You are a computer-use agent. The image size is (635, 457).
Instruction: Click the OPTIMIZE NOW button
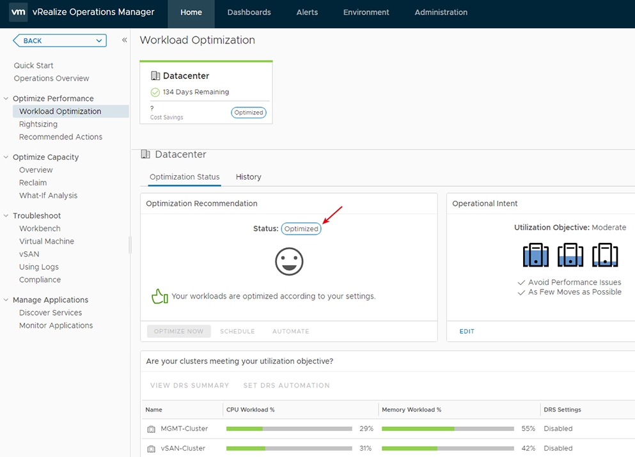pyautogui.click(x=178, y=331)
